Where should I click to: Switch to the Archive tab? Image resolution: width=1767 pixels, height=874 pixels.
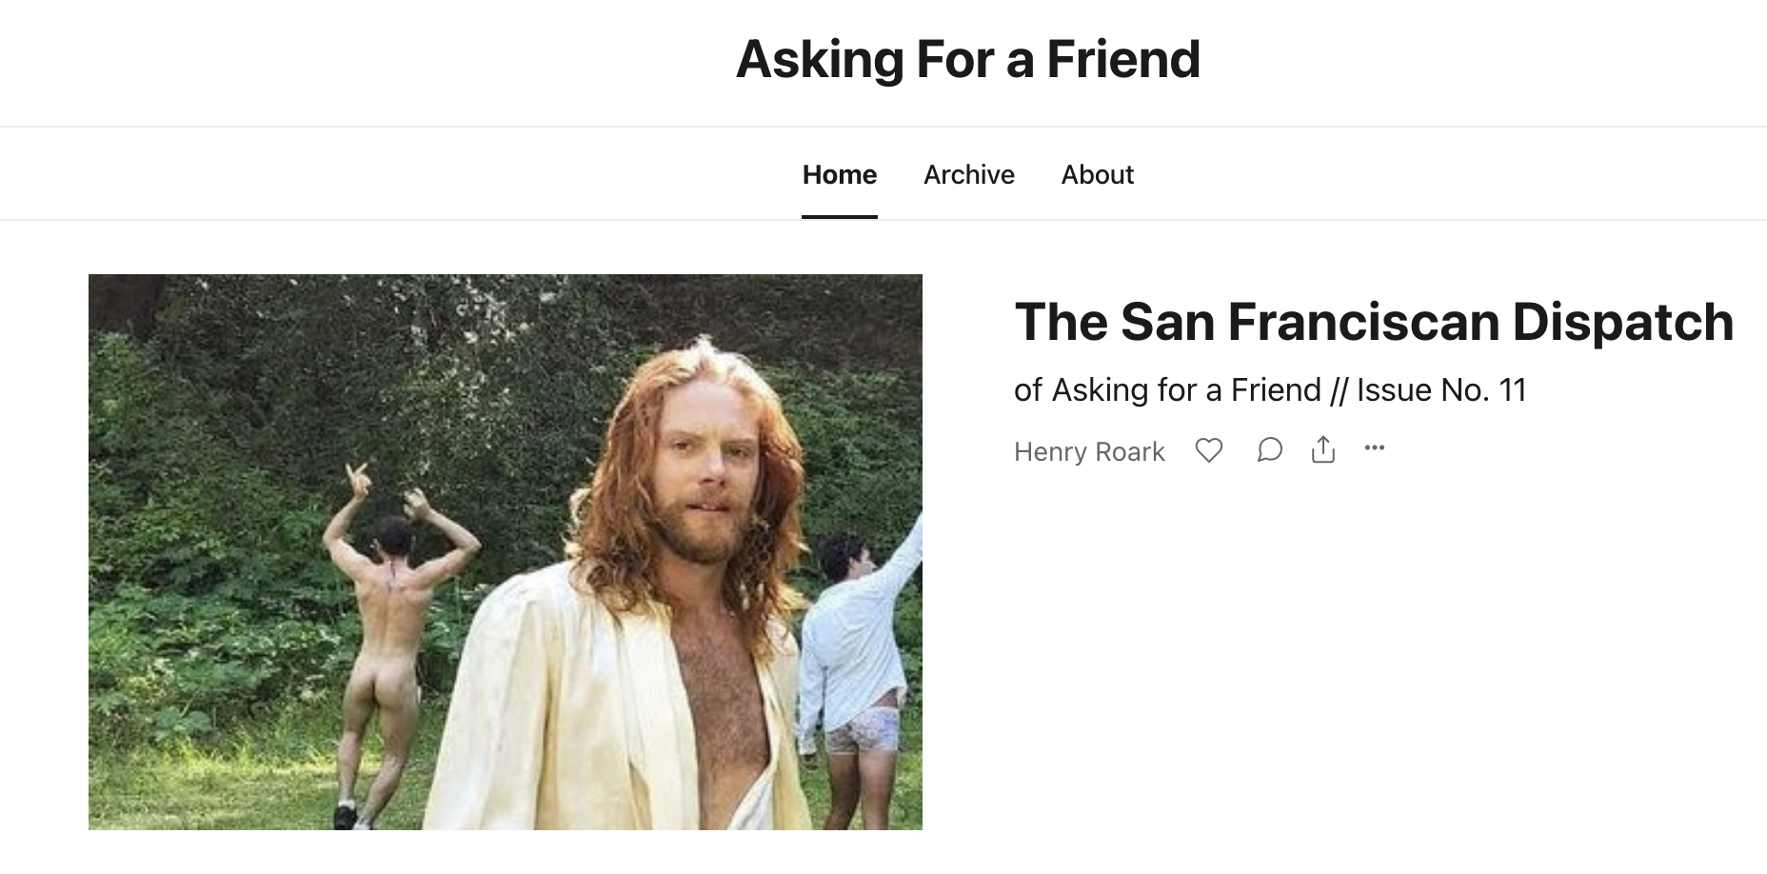(968, 175)
